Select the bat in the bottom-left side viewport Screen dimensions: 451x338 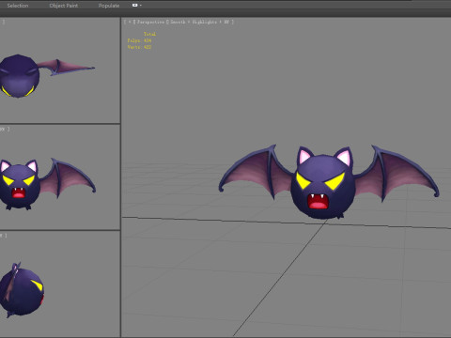pos(22,291)
